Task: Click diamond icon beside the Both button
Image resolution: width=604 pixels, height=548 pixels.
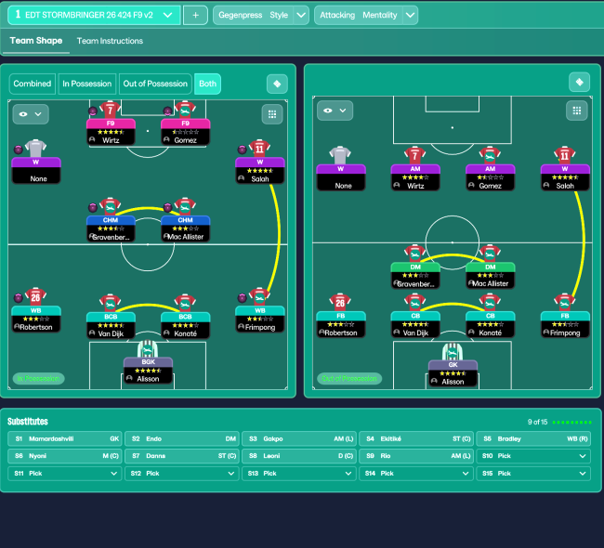Action: [x=277, y=84]
